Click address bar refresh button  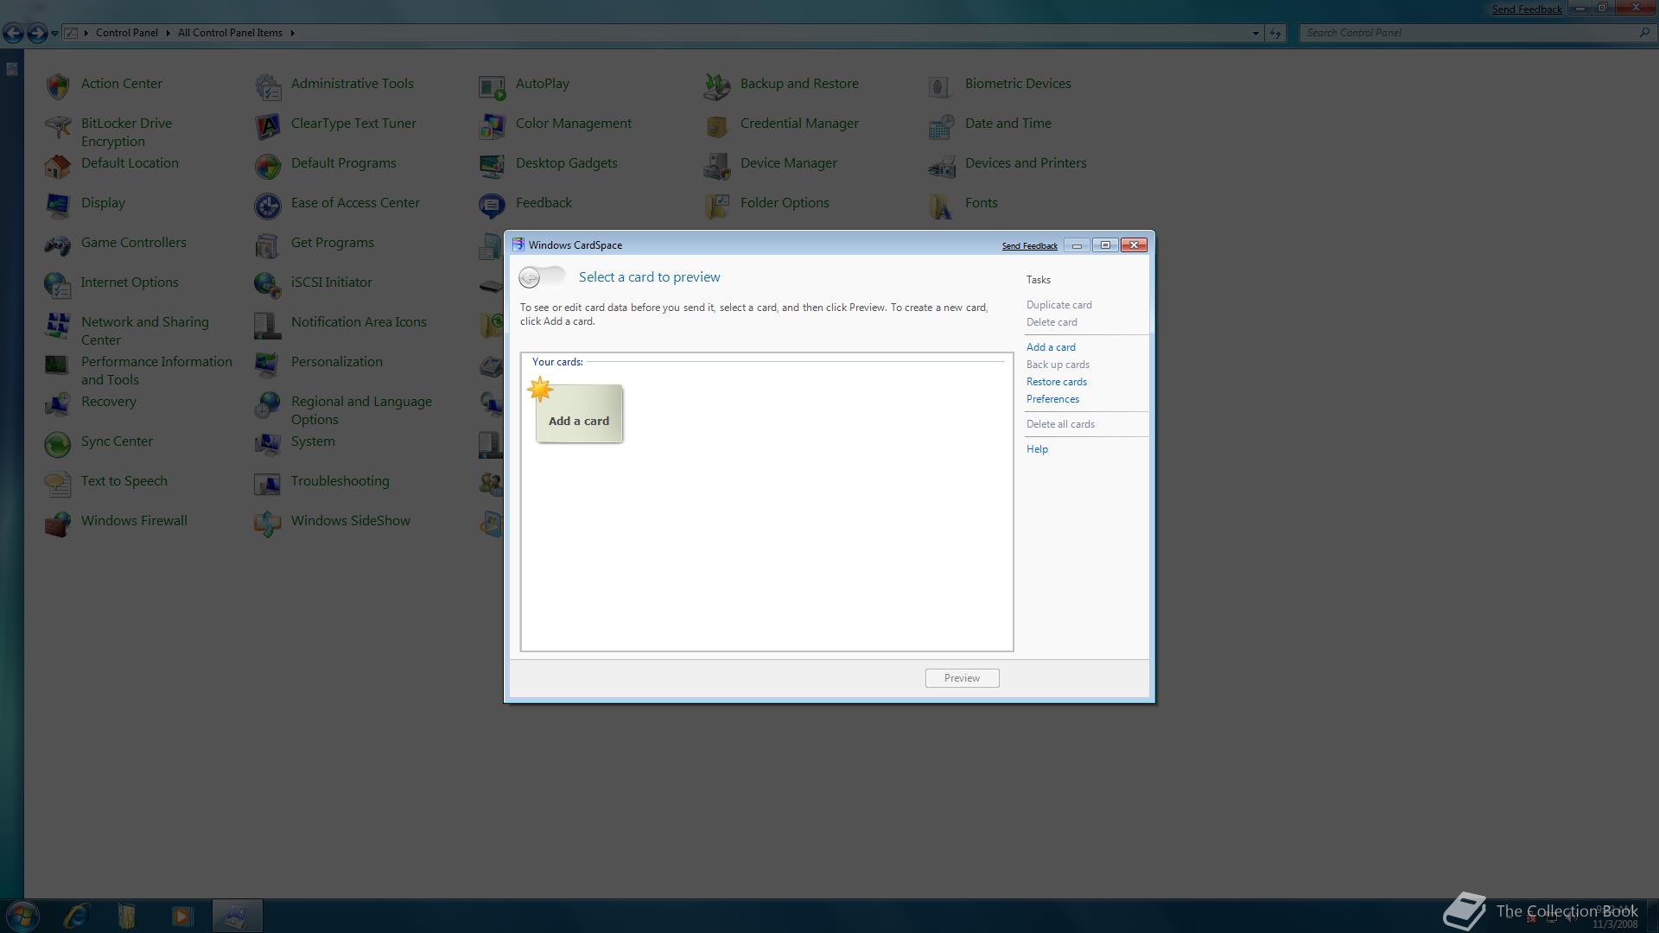(x=1275, y=33)
